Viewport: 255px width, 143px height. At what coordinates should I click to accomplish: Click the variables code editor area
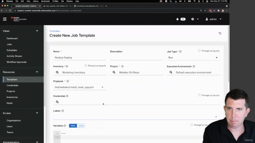(x=130, y=137)
